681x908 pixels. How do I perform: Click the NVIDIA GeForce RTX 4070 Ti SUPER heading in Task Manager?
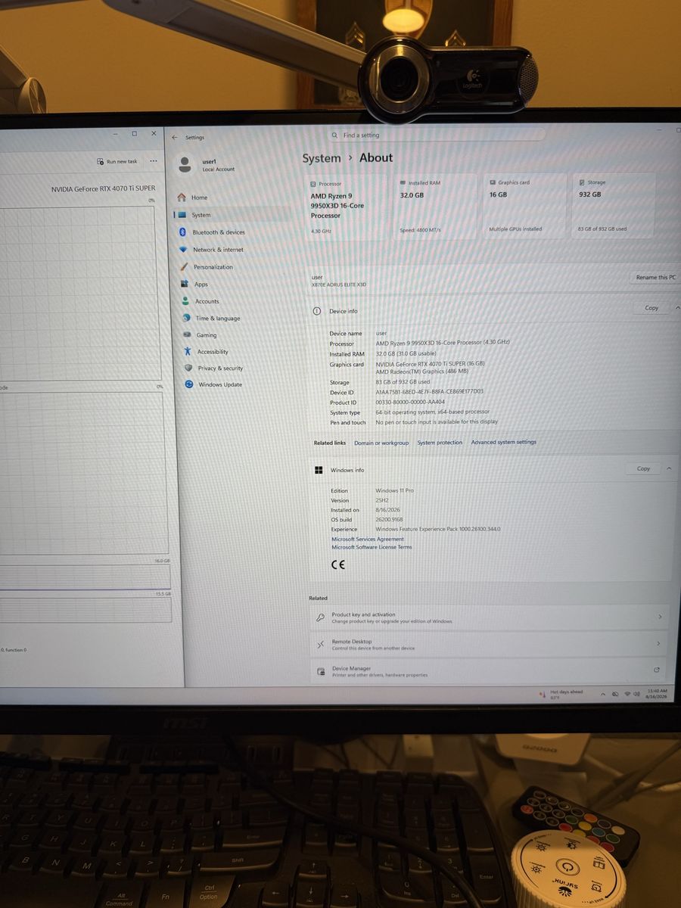pos(103,188)
